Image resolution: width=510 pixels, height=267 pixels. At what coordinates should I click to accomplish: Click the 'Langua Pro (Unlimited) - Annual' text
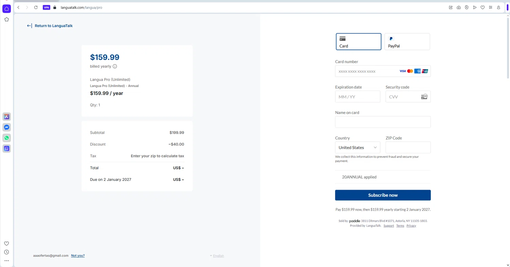[114, 86]
